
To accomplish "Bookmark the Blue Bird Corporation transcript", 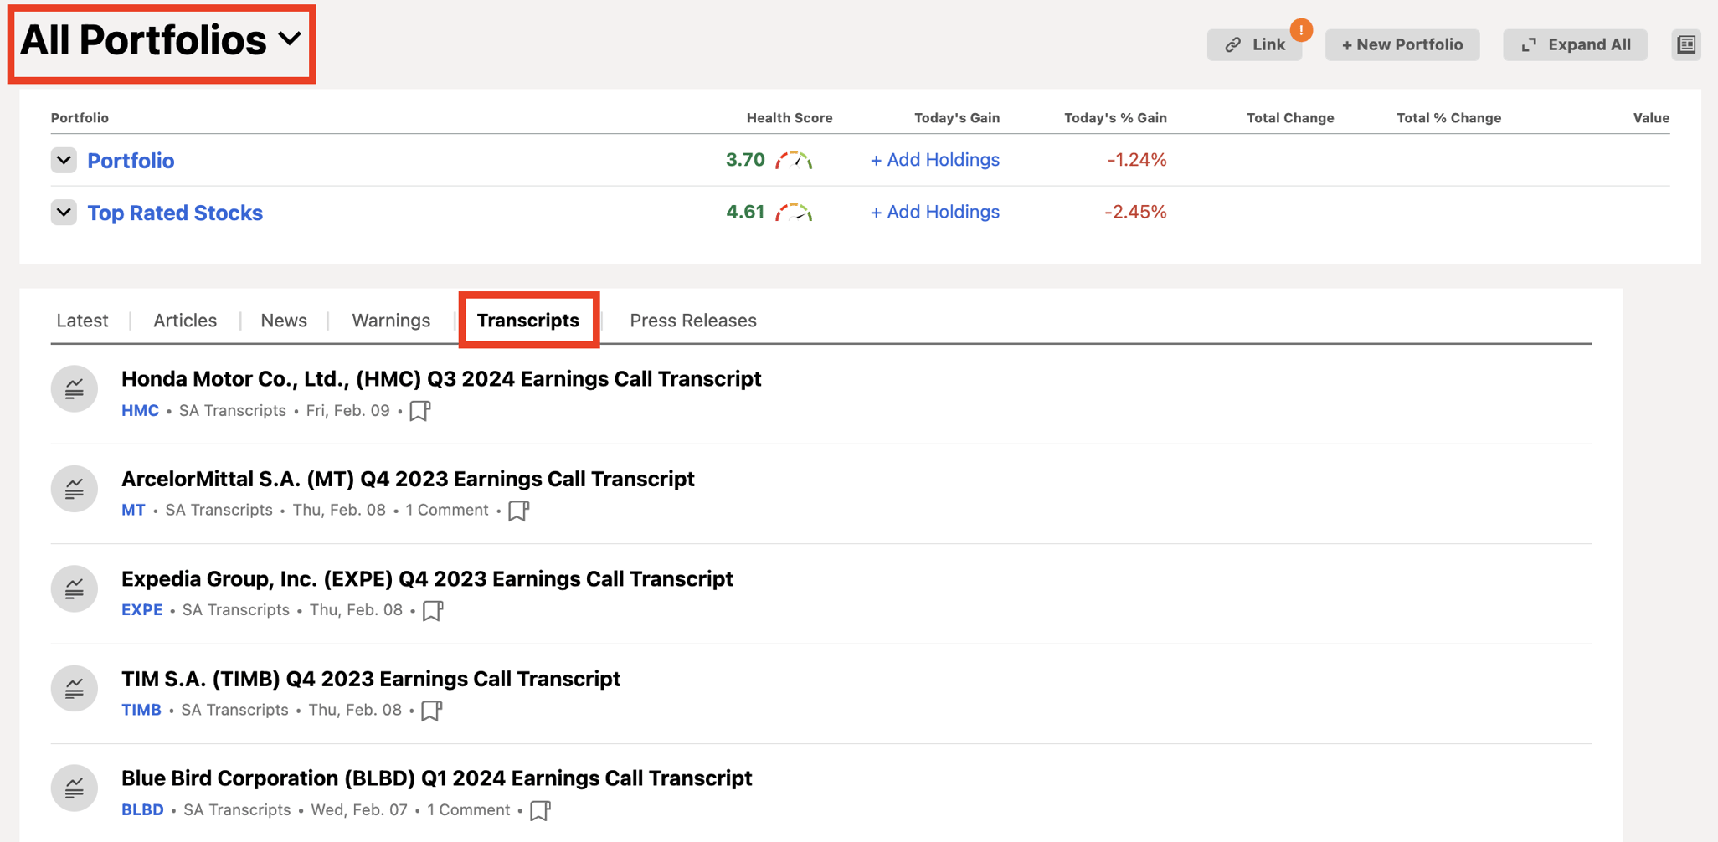I will (x=540, y=810).
